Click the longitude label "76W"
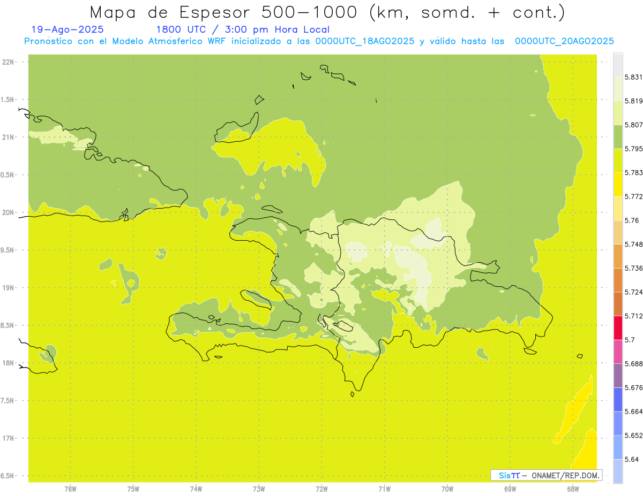The width and height of the screenshot is (643, 496). click(x=70, y=489)
